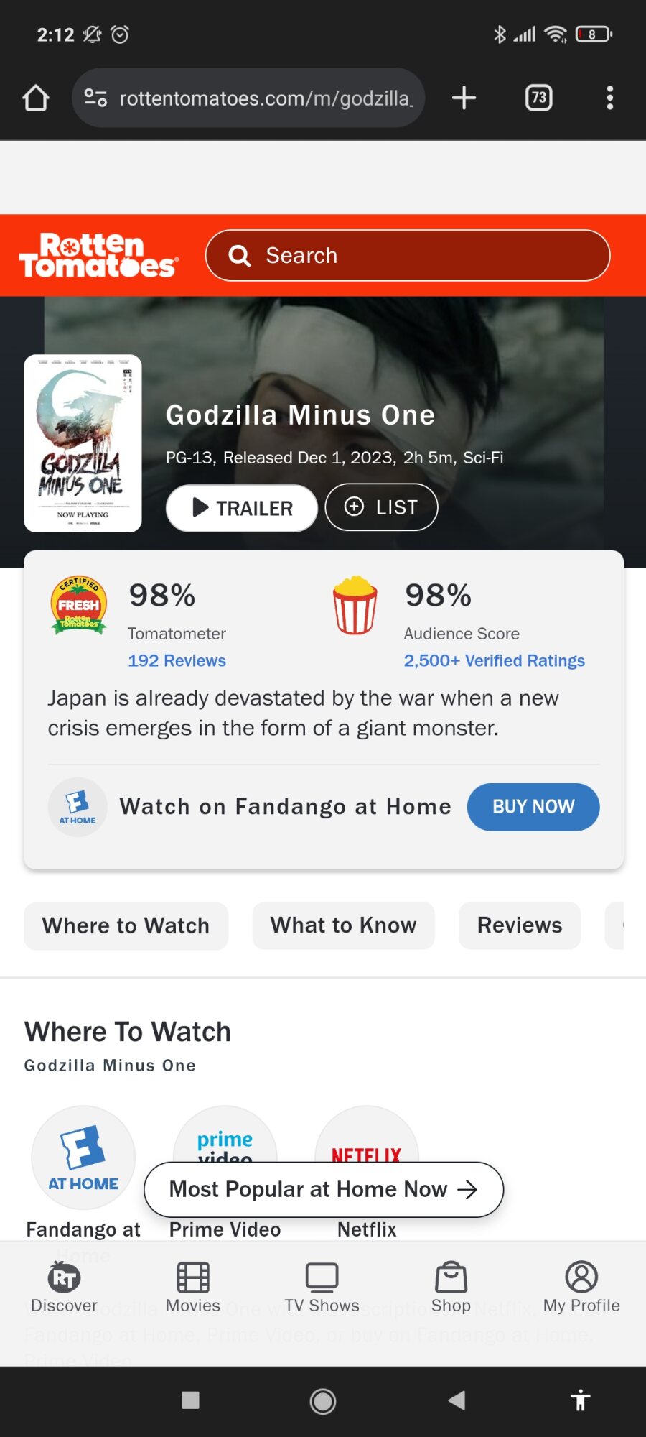Viewport: 646px width, 1437px height.
Task: Open the browser three-dot menu
Action: tap(609, 98)
